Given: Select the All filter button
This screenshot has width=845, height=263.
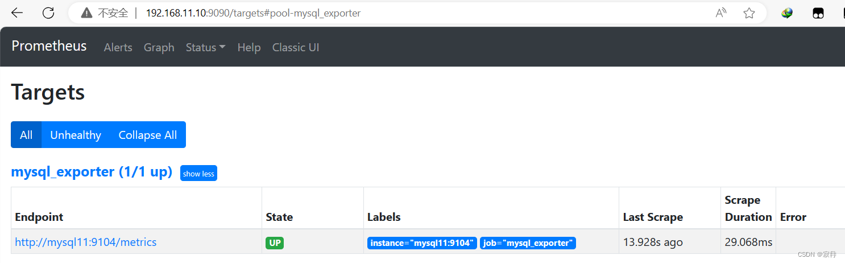Looking at the screenshot, I should pos(26,135).
